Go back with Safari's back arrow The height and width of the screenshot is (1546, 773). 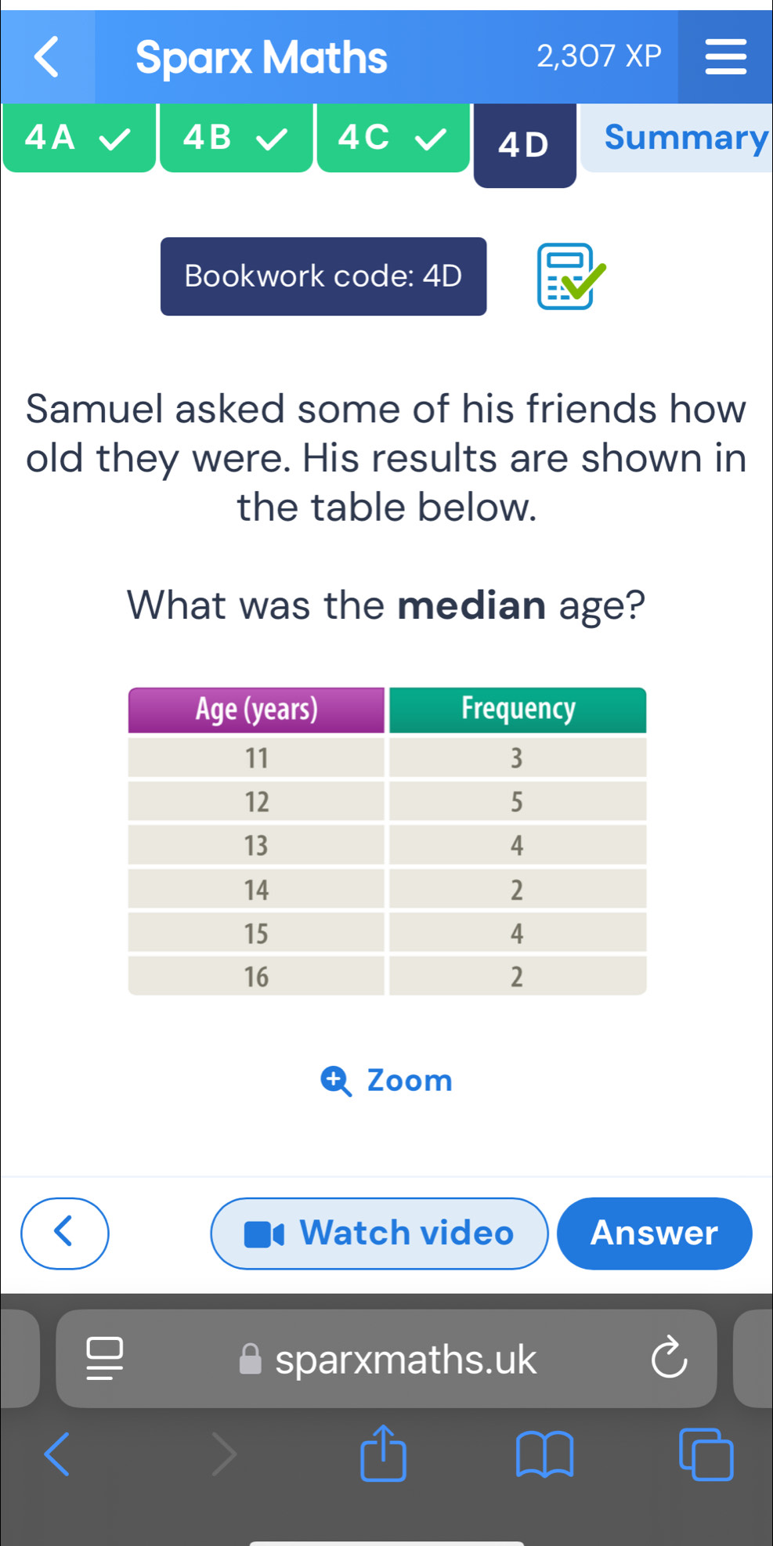pos(56,1454)
